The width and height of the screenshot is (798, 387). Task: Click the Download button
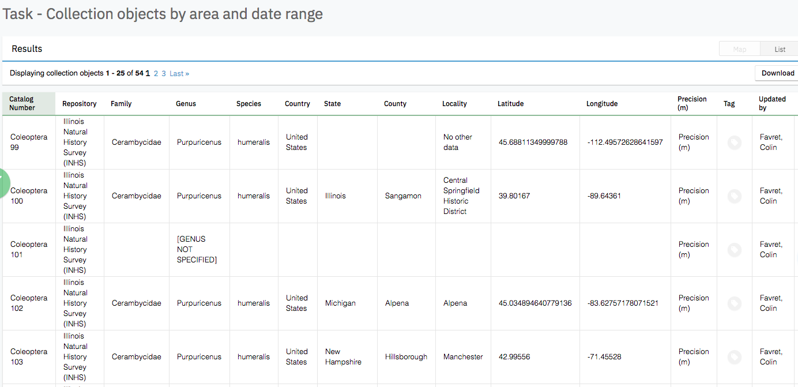777,73
